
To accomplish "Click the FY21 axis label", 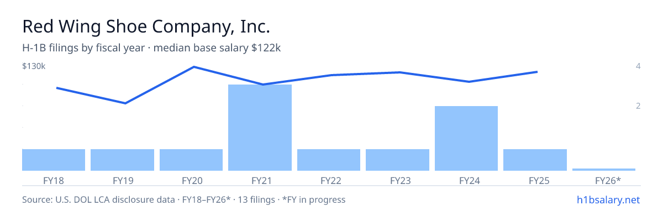I will click(260, 180).
